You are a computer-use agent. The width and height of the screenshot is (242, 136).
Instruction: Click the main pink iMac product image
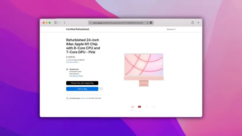click(144, 70)
